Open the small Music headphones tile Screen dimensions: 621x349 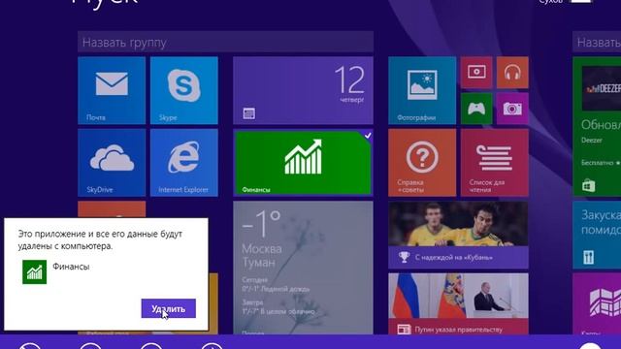[x=512, y=73]
